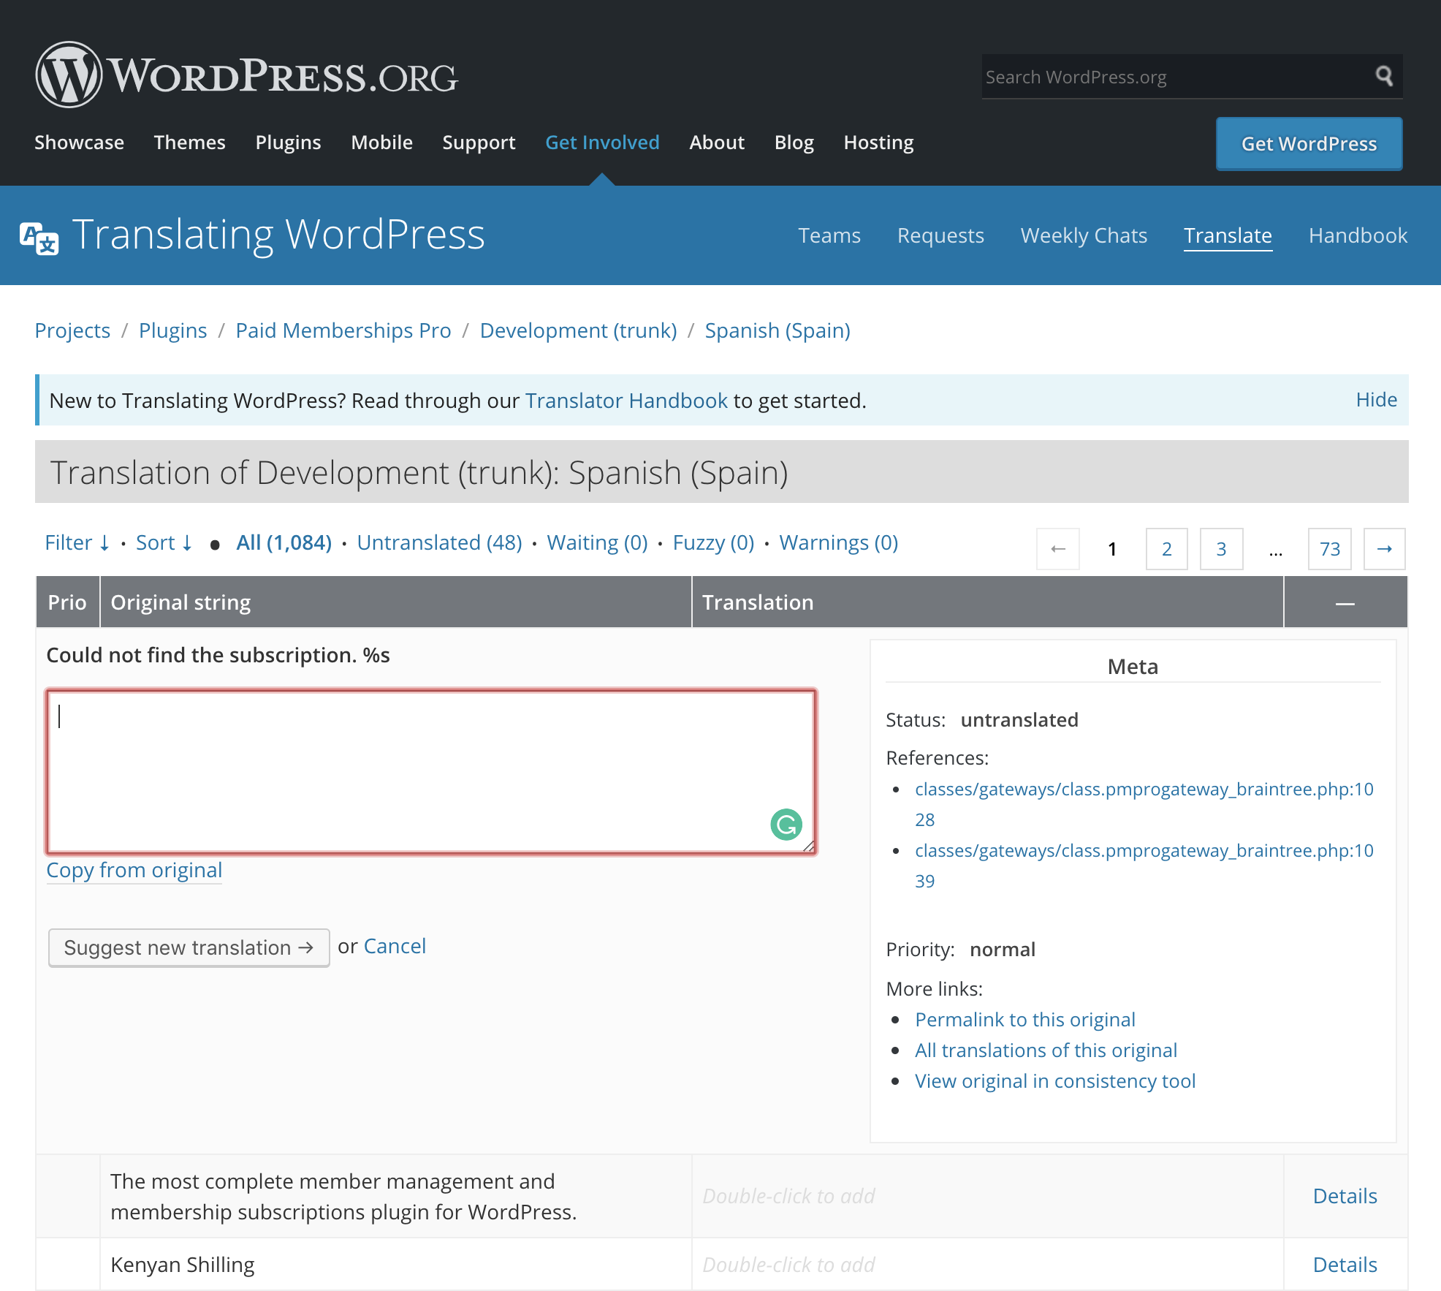The width and height of the screenshot is (1441, 1291).
Task: Click the Translating WordPress translate icon
Action: (39, 238)
